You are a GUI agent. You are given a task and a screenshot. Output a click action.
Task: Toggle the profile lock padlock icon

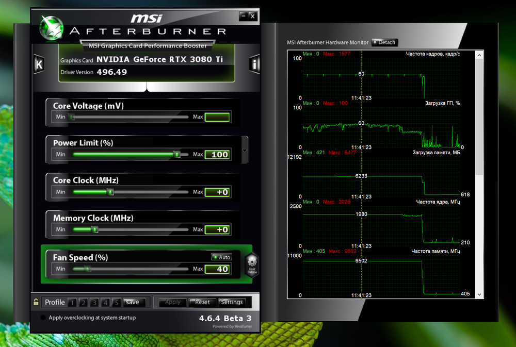point(36,302)
